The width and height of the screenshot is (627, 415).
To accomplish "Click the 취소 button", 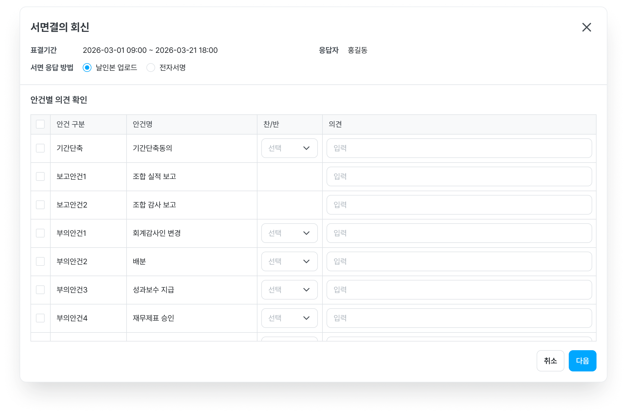I will tap(550, 361).
